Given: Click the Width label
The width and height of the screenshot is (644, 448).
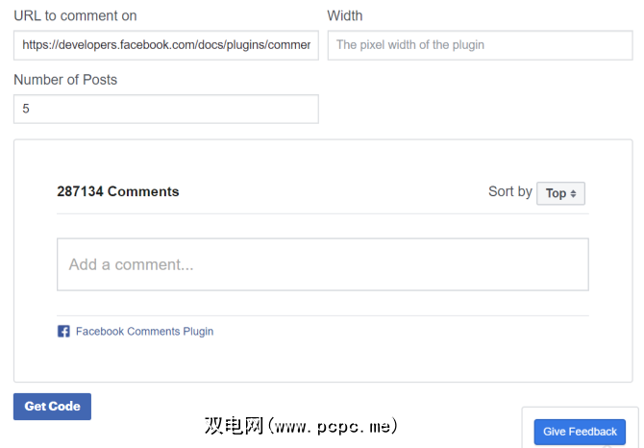Looking at the screenshot, I should click(345, 15).
